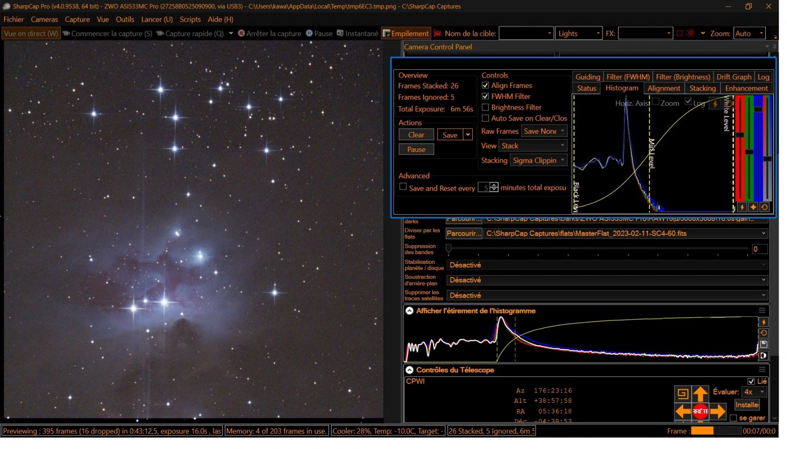Click the star icon below color sliders
Image resolution: width=787 pixels, height=449 pixels.
click(x=753, y=207)
